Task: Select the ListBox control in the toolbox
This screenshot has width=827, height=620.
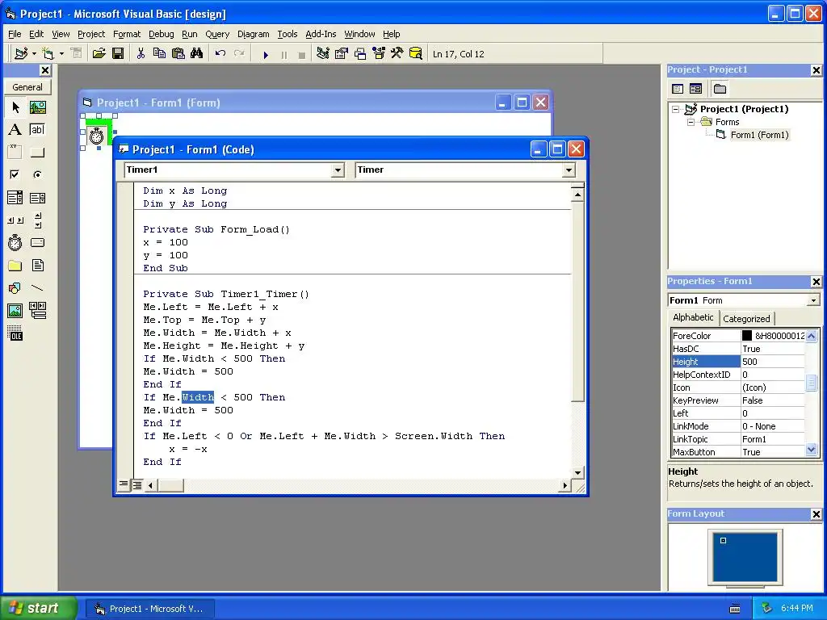Action: (37, 198)
